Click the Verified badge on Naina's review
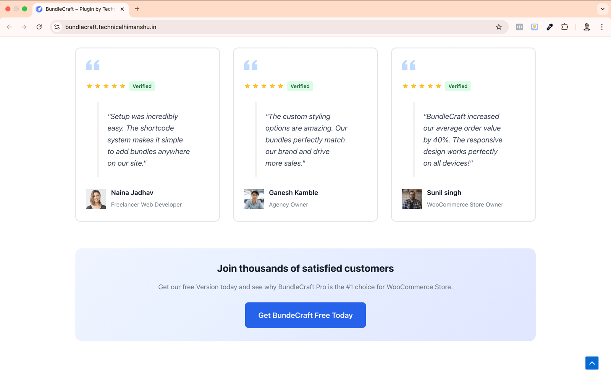Viewport: 611px width, 382px height. click(142, 86)
